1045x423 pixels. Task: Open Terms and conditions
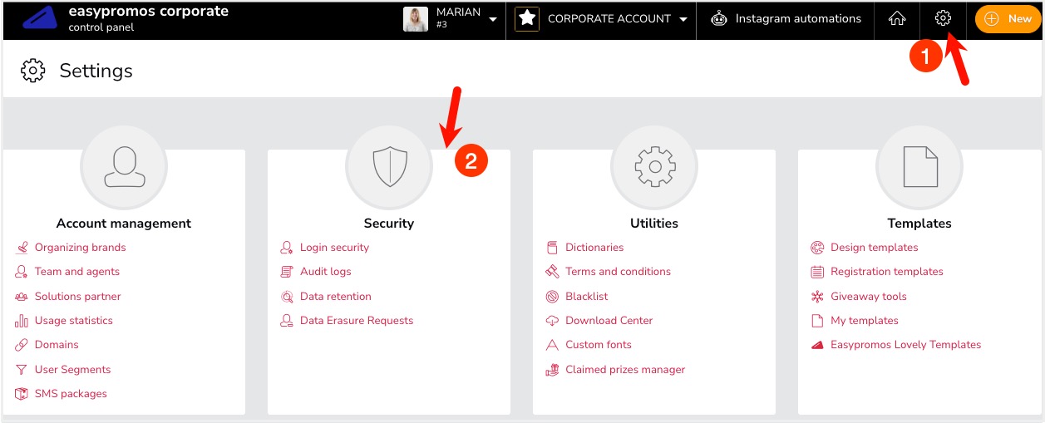pos(618,272)
